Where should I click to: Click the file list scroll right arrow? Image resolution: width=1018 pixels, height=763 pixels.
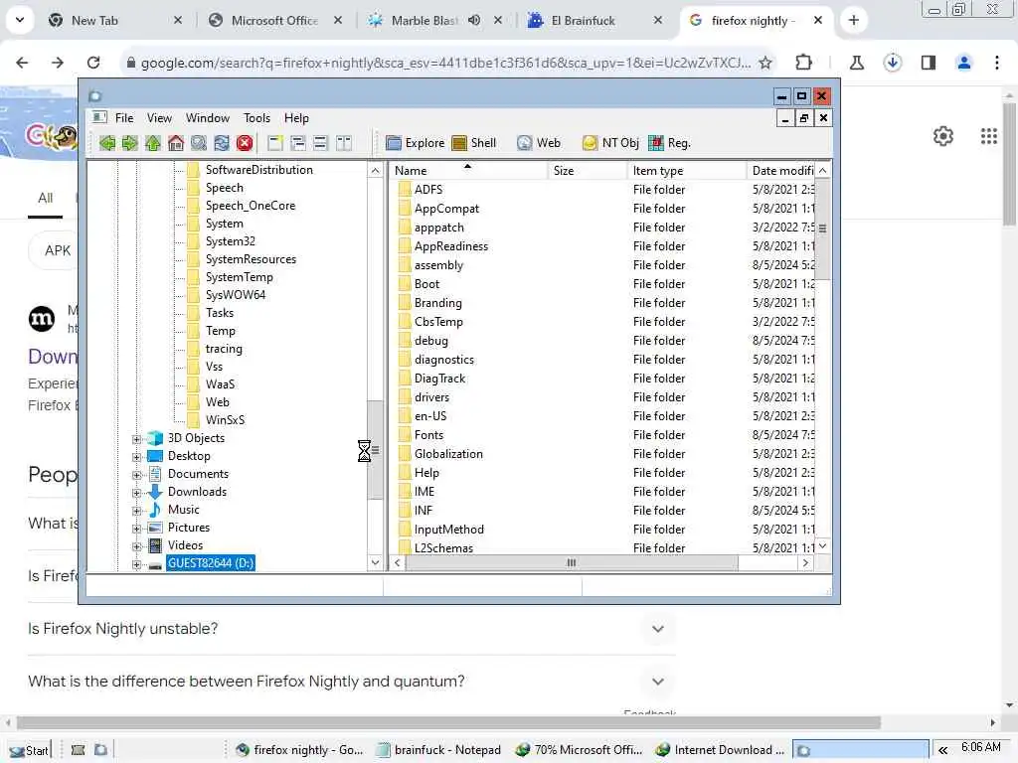[805, 563]
